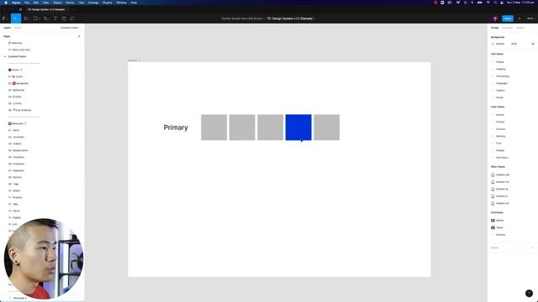Screen dimensions: 538x302
Task: Select the Frame tool
Action: tap(26, 18)
